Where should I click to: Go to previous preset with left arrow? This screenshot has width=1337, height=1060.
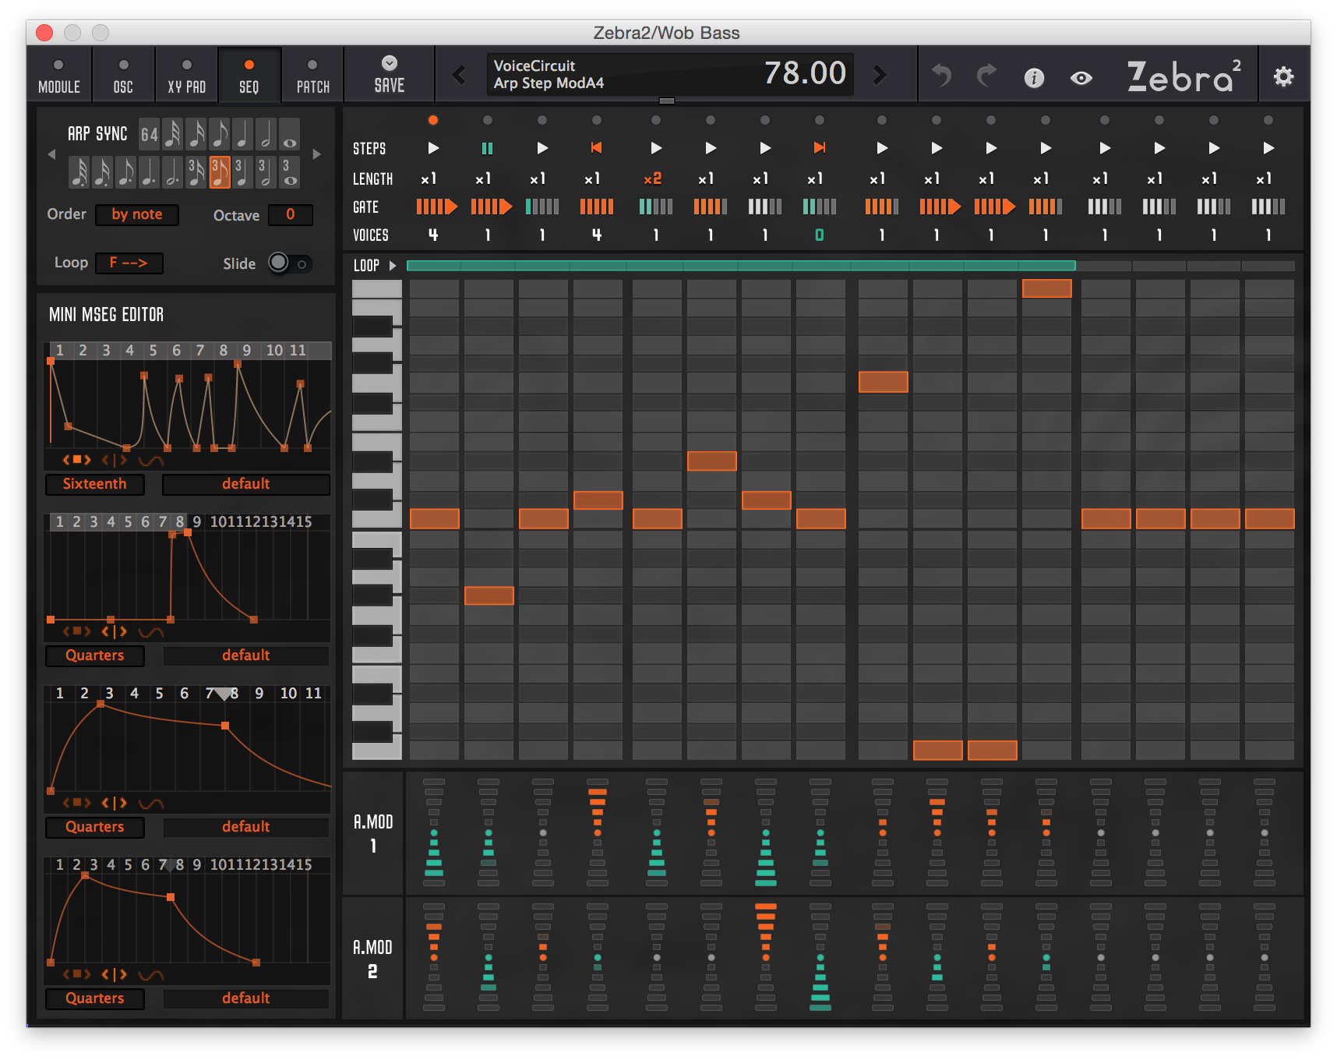pos(459,75)
